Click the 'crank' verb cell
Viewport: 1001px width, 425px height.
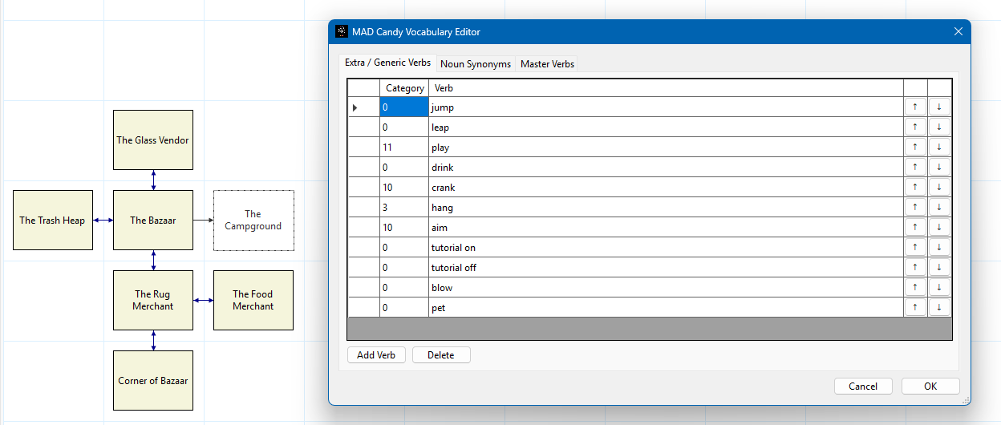point(666,188)
